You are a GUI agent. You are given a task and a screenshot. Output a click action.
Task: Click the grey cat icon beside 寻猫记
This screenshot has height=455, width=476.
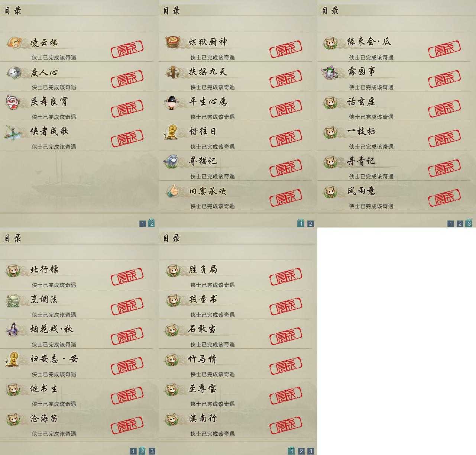171,161
